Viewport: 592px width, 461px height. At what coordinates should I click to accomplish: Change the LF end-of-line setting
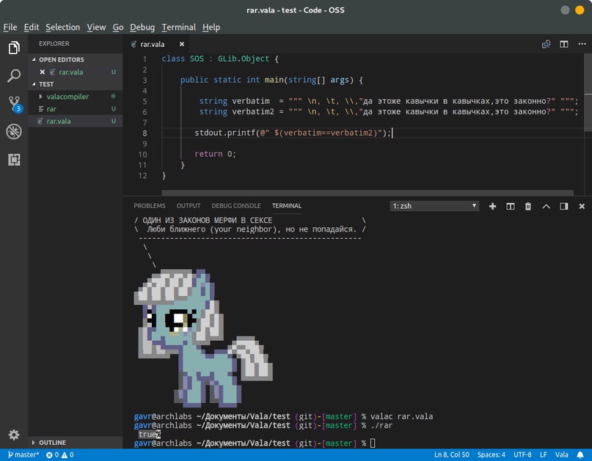click(x=543, y=455)
